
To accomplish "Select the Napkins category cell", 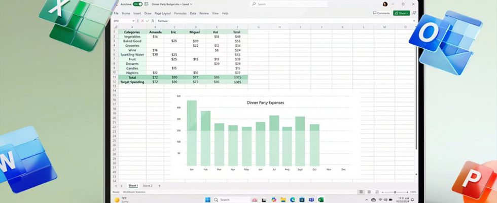I will [132, 73].
